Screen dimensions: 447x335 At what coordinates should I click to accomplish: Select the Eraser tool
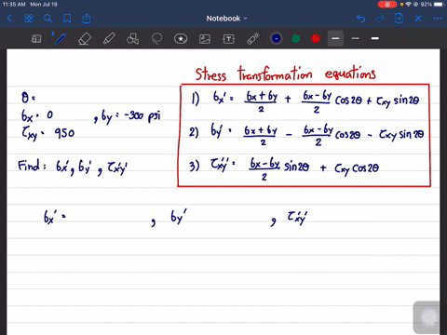pyautogui.click(x=85, y=39)
